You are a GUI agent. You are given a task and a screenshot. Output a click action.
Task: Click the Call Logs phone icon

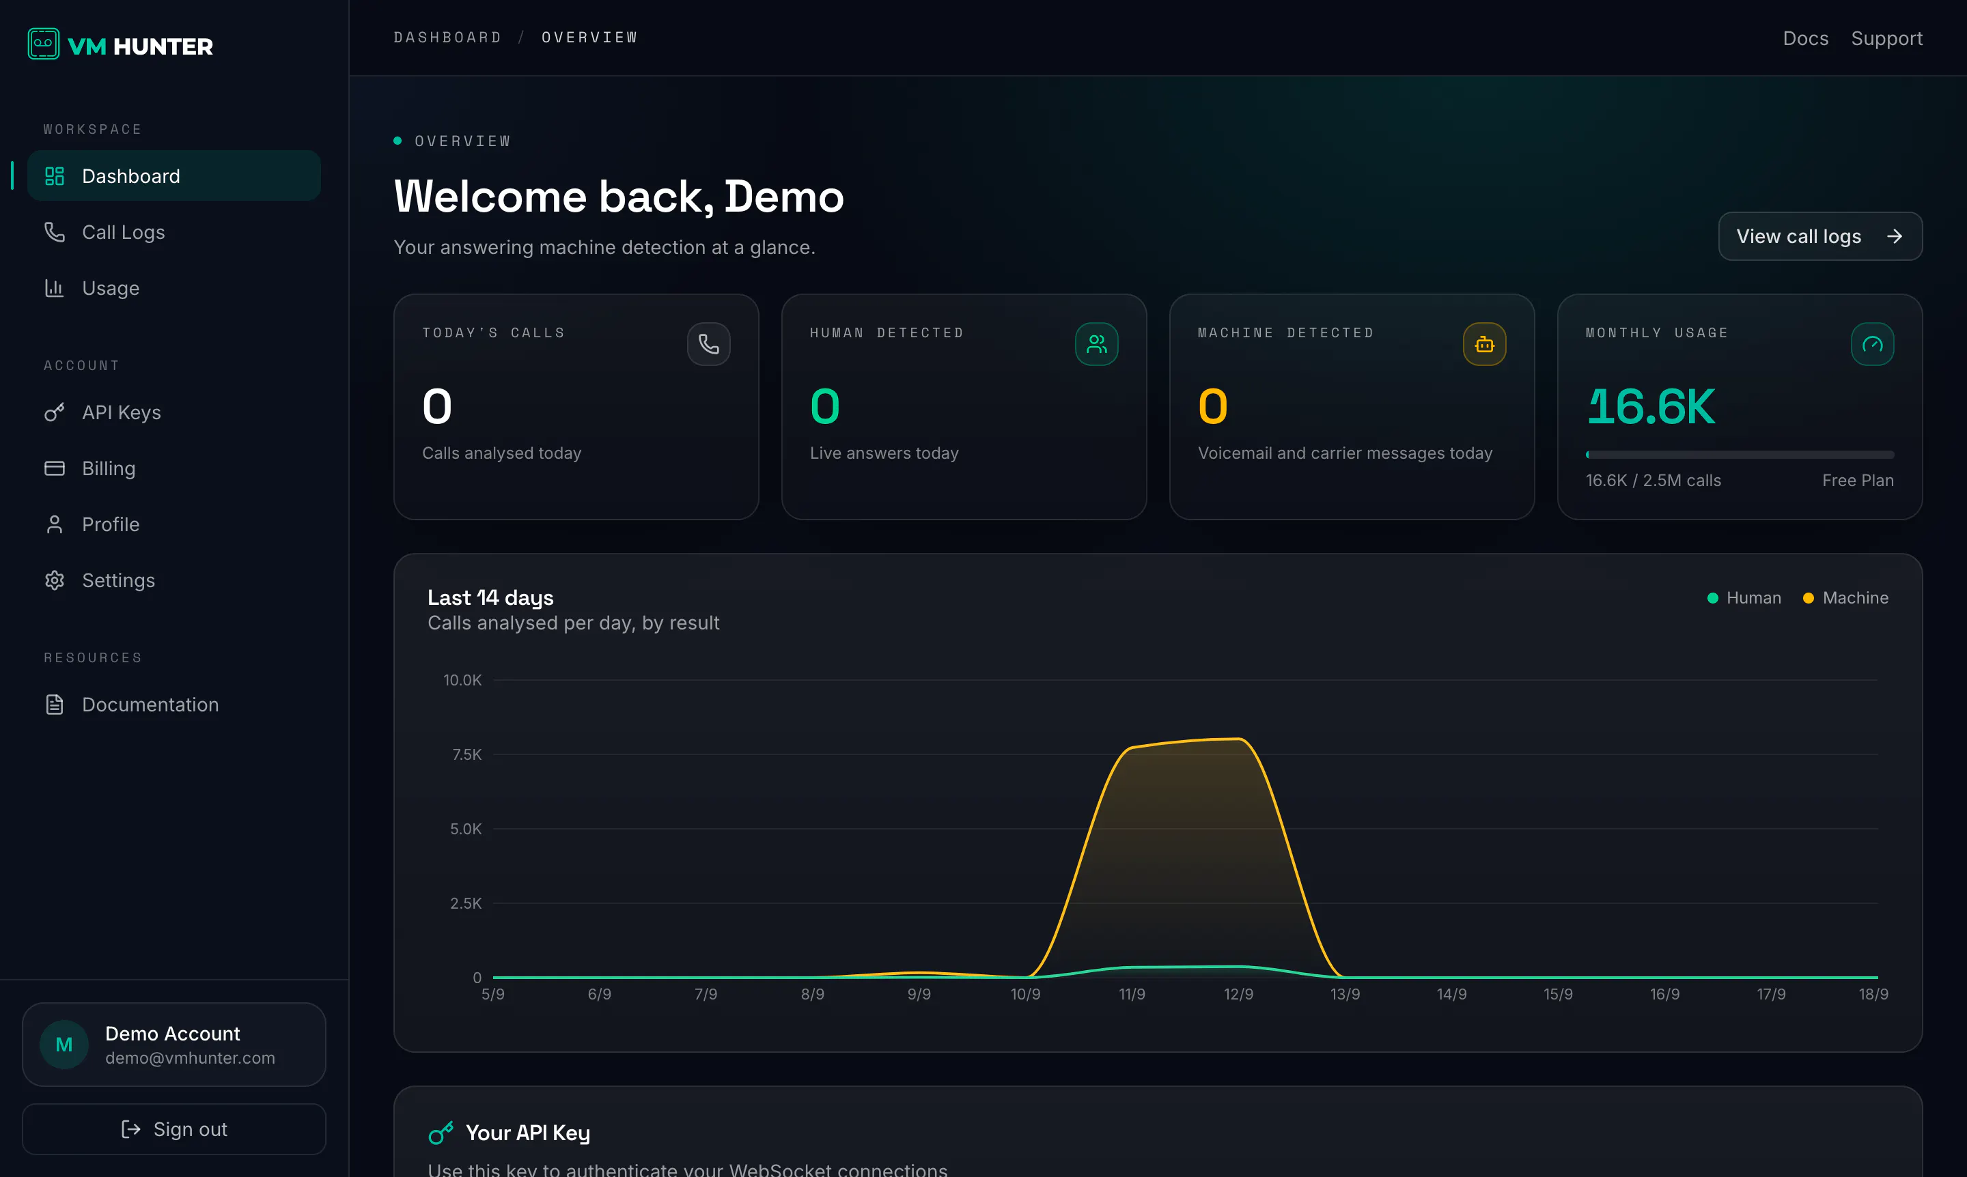(54, 231)
